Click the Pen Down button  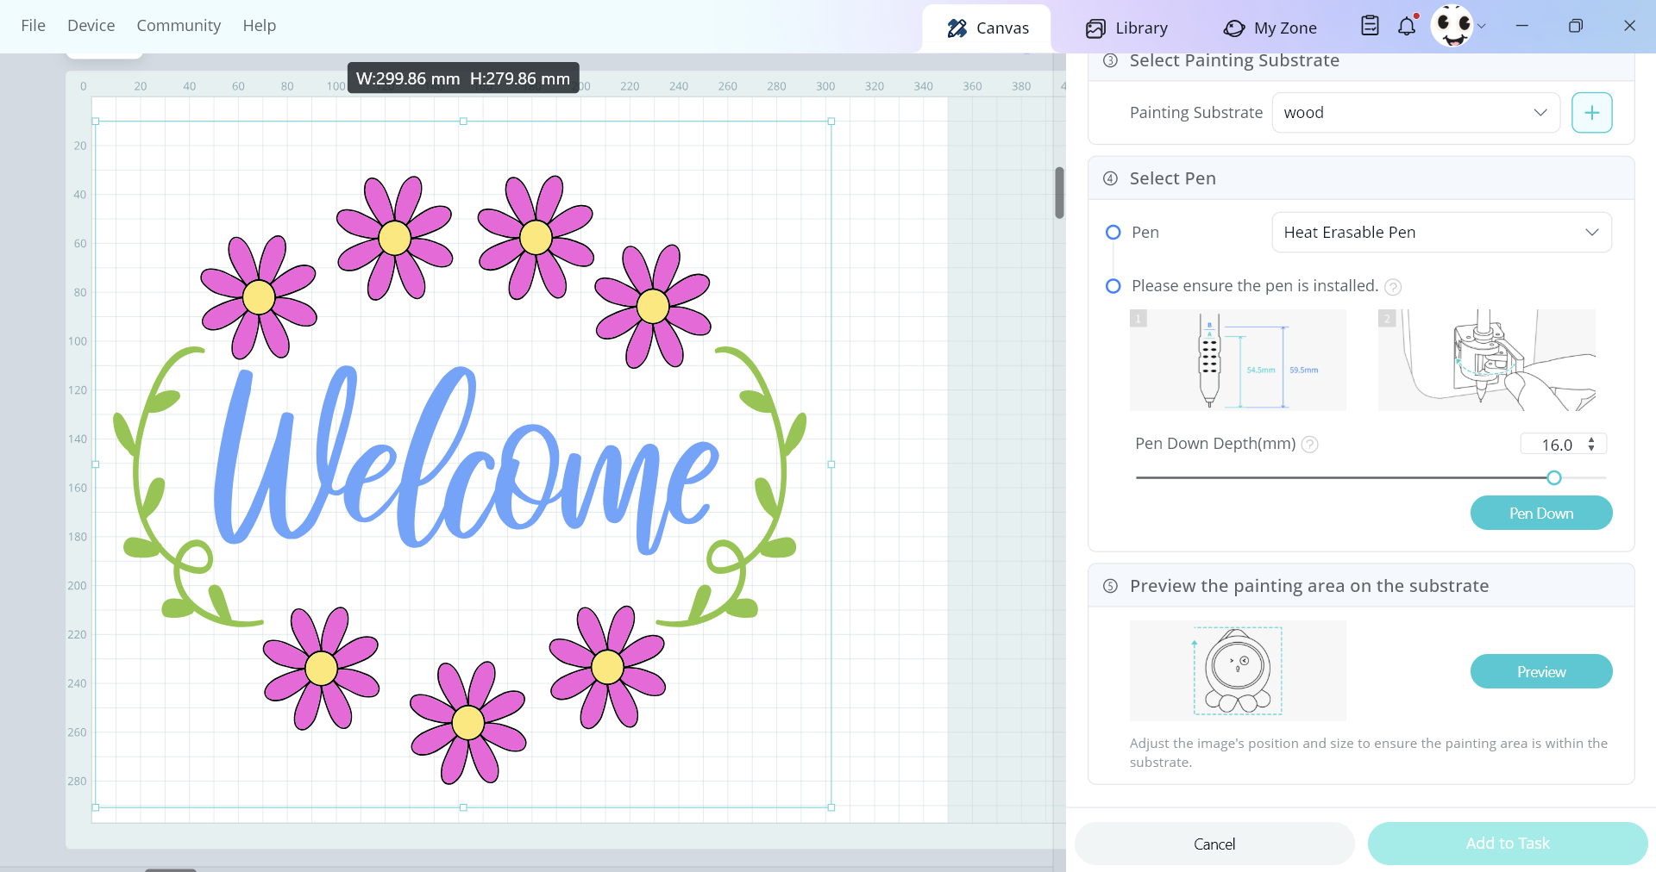pyautogui.click(x=1541, y=513)
